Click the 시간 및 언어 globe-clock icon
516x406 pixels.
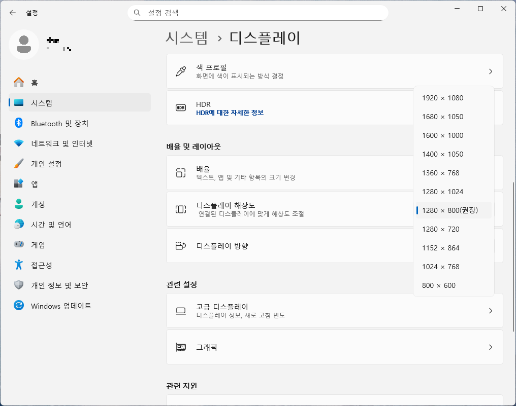point(19,225)
